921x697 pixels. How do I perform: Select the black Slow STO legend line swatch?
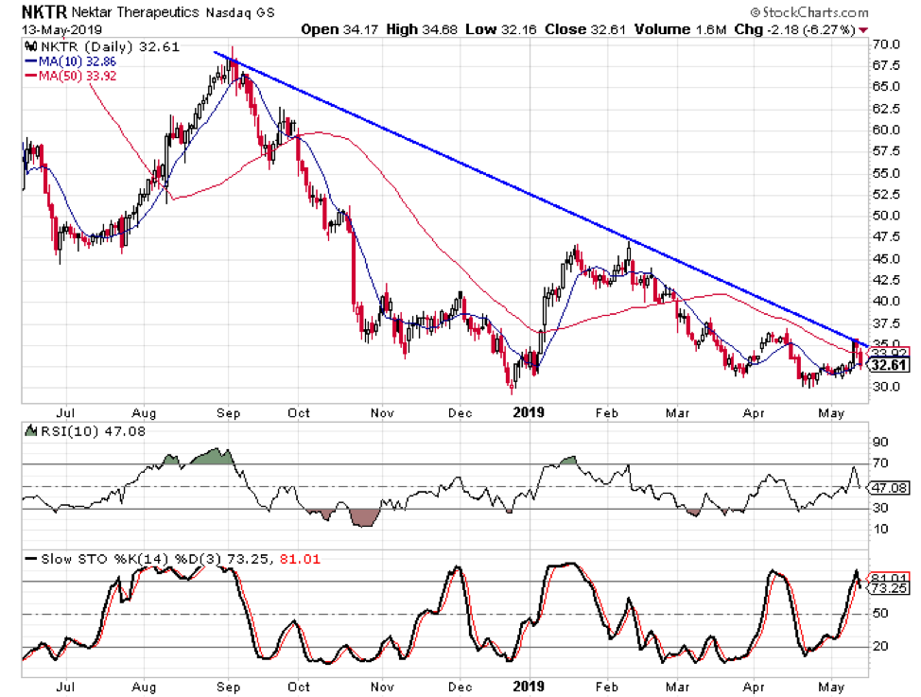point(31,559)
